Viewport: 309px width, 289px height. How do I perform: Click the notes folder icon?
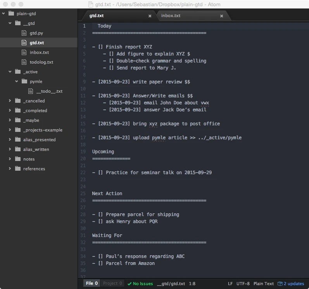(18, 159)
